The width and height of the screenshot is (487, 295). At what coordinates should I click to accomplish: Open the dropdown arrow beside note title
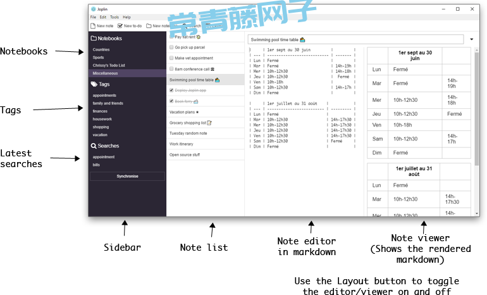click(x=472, y=39)
